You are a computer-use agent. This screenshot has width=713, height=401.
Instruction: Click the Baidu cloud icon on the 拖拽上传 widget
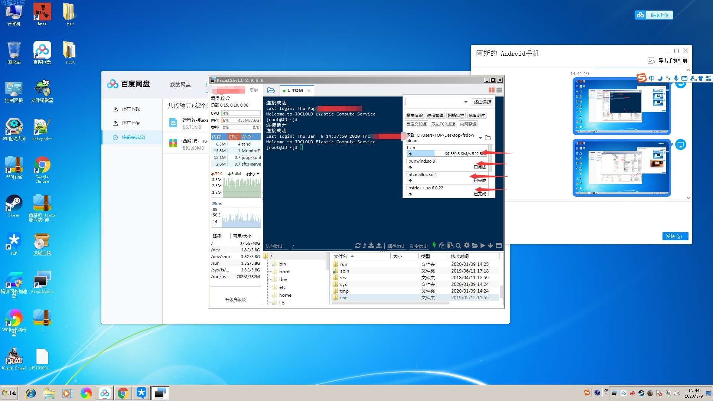(x=640, y=15)
